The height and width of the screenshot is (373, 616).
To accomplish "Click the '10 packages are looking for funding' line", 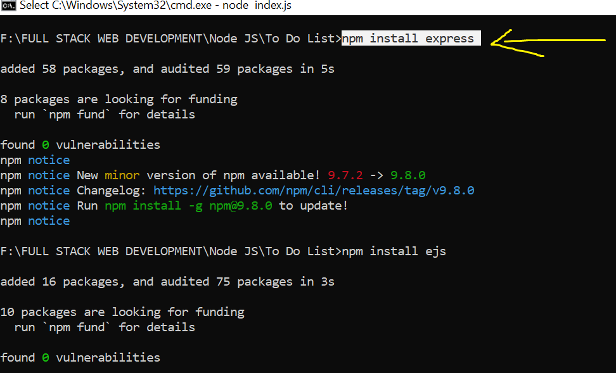I will coord(122,312).
